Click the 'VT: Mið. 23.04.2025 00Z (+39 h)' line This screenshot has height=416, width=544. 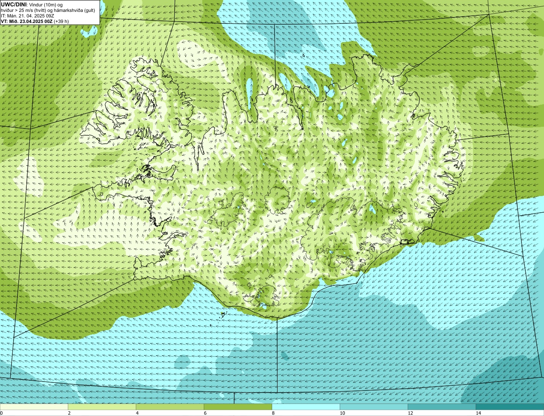pyautogui.click(x=35, y=21)
